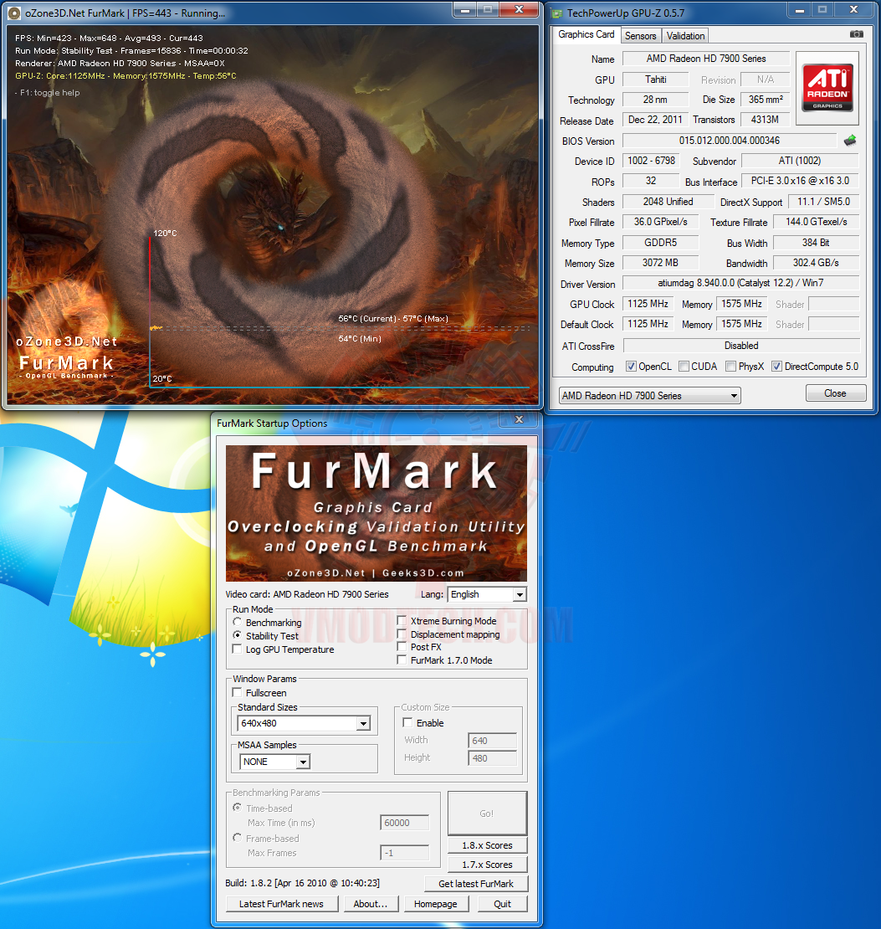
Task: Click the Max Frames -1 field
Action: pyautogui.click(x=404, y=853)
